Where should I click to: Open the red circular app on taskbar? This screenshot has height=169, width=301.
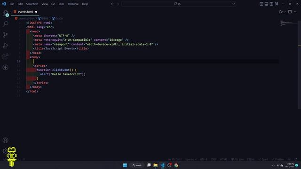(x=169, y=165)
